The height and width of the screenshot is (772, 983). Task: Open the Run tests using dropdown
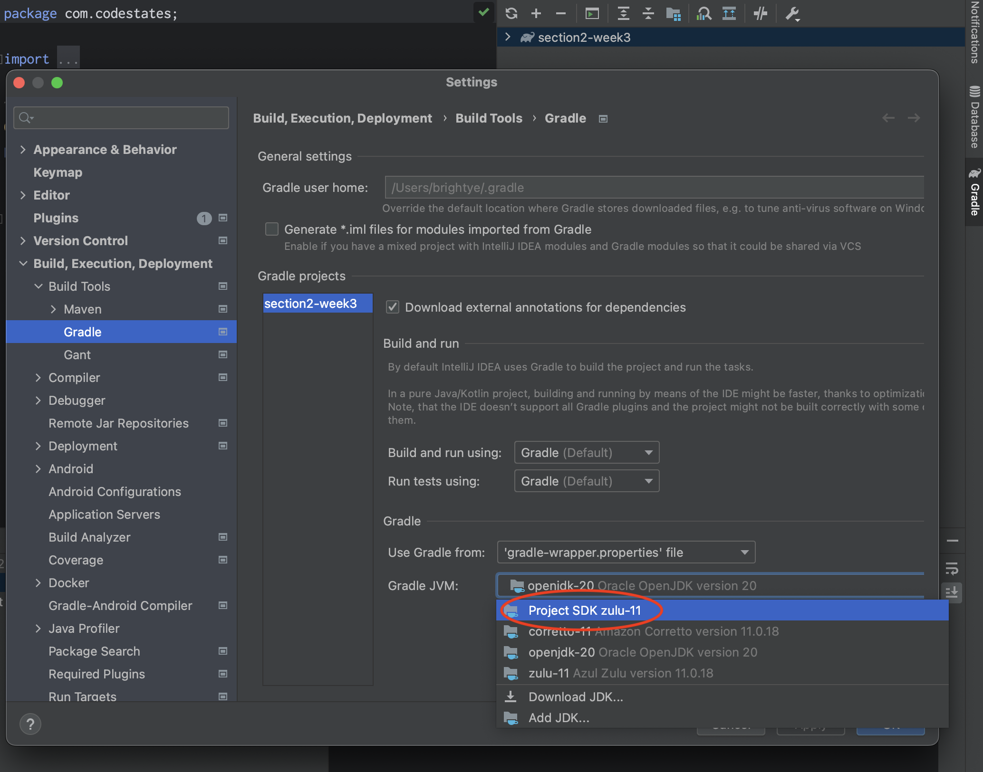click(x=587, y=481)
